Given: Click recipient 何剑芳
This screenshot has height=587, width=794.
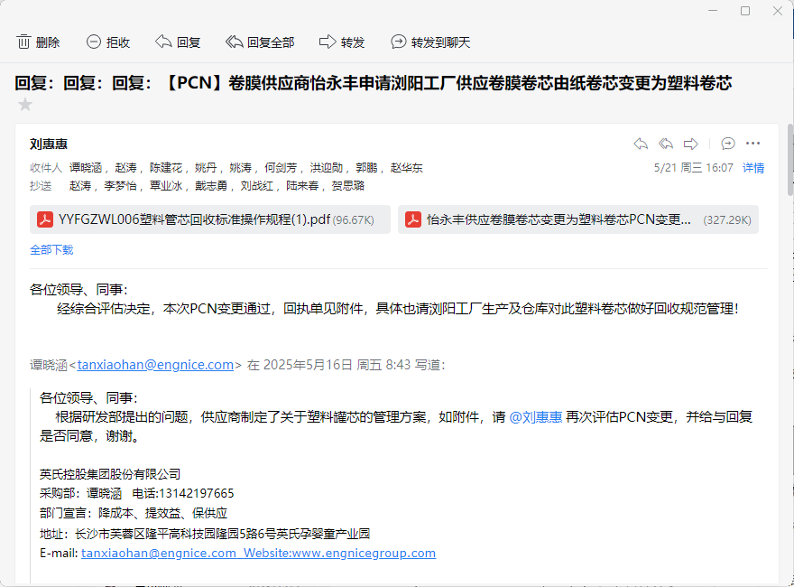Looking at the screenshot, I should click(x=281, y=168).
